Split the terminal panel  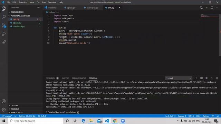(201, 78)
